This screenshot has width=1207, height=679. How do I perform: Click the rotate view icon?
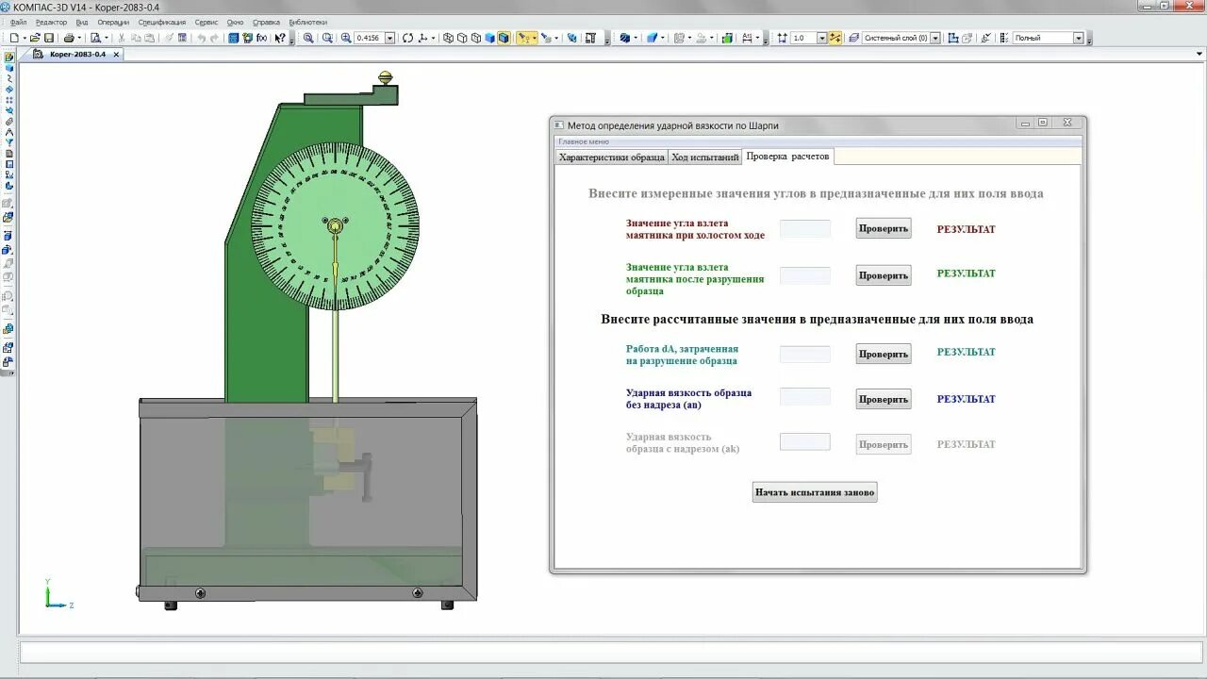tap(407, 38)
